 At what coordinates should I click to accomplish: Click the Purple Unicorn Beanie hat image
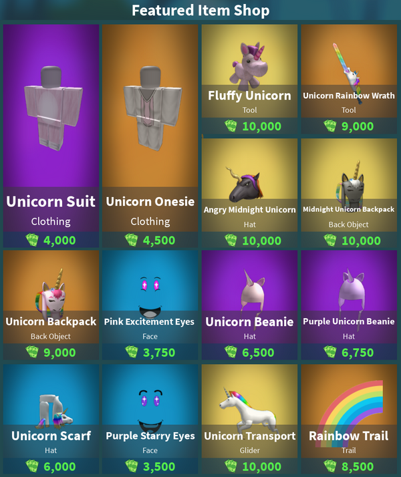351,291
